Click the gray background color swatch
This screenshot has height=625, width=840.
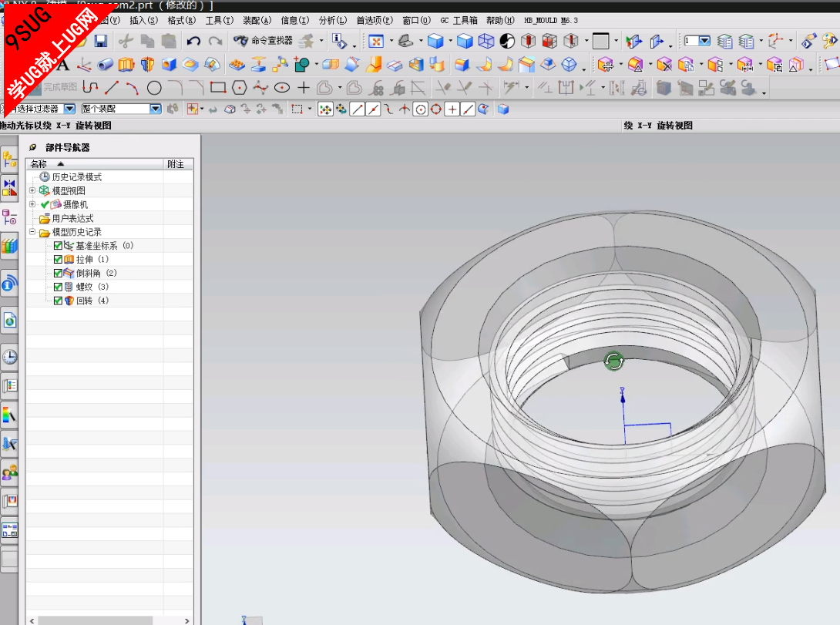click(601, 42)
